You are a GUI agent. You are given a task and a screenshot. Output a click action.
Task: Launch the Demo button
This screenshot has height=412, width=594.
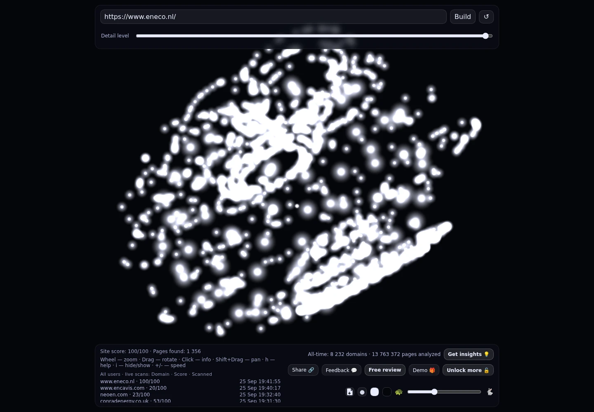(x=424, y=370)
